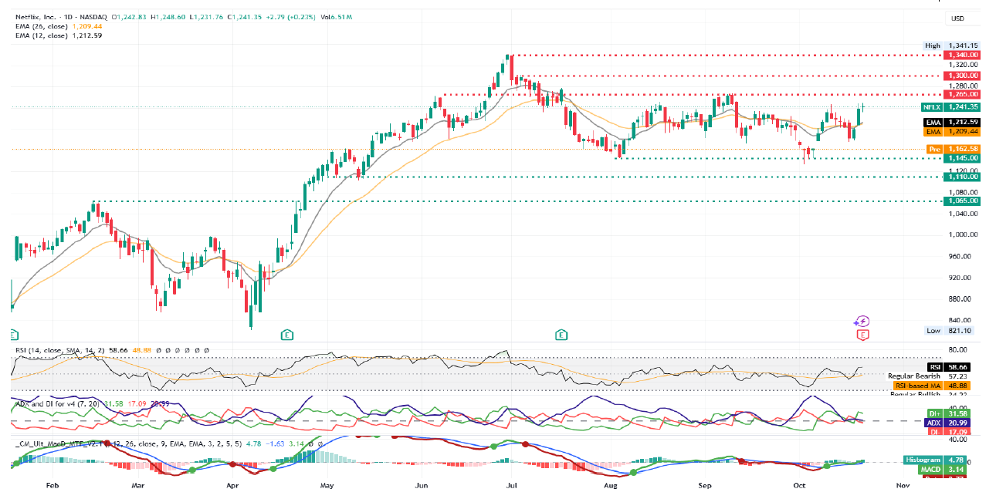Open the July earnings E marker
The height and width of the screenshot is (499, 996).
(x=561, y=335)
